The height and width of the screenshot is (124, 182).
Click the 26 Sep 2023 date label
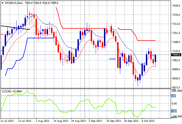click(131, 121)
